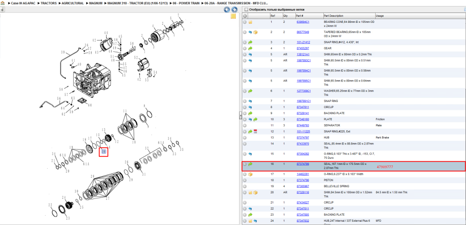Toggle selection circle for PISTON row
Screen dimensions: 466x225
point(245,180)
